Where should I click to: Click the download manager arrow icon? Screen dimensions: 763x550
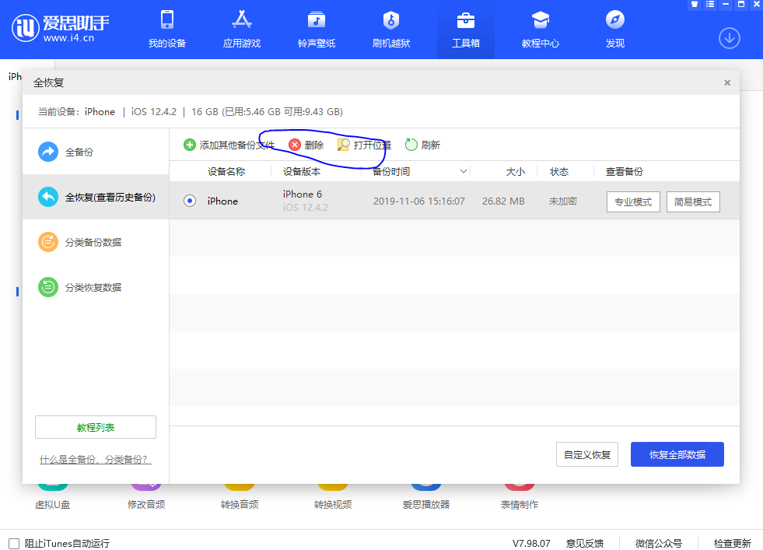(730, 38)
